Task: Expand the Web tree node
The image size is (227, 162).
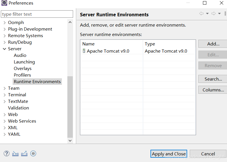Action: coord(5,115)
